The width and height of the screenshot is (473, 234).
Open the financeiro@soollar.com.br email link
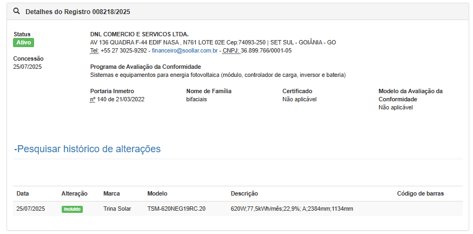(x=185, y=50)
